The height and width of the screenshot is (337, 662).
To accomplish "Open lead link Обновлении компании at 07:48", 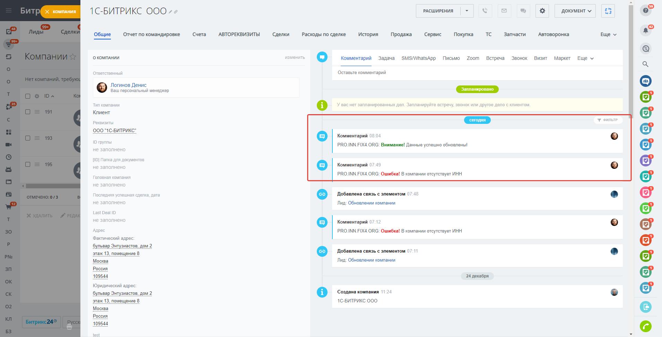I will [372, 203].
